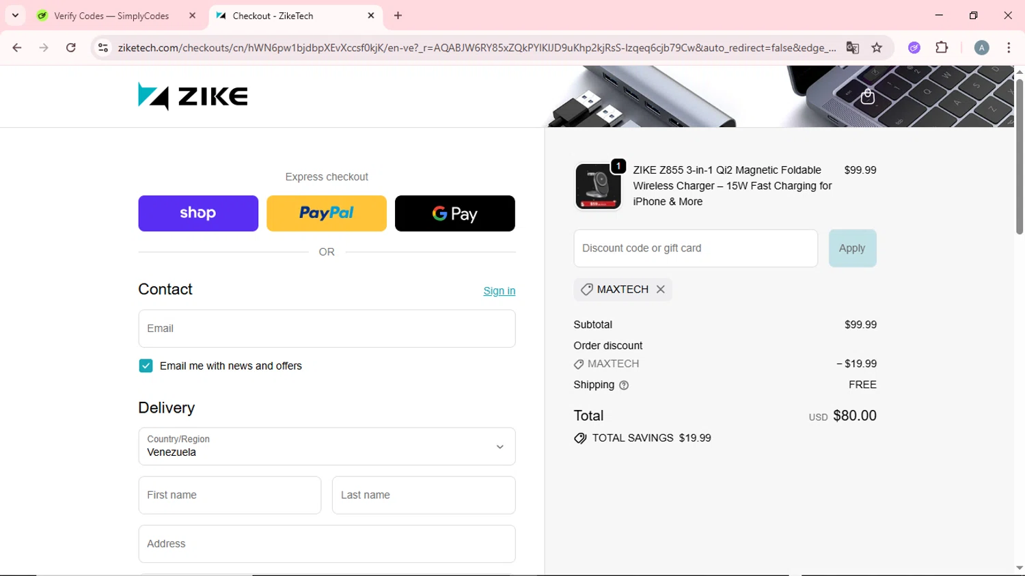1025x576 pixels.
Task: Apply the discount code
Action: (852, 248)
